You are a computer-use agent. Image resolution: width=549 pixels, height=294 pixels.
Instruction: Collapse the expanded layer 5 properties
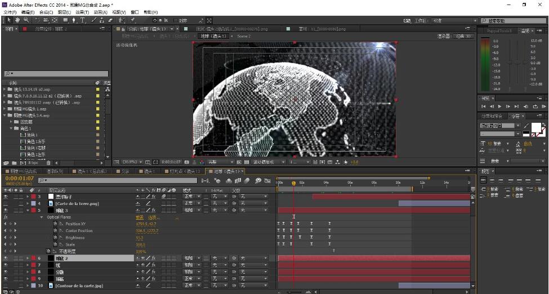point(28,210)
